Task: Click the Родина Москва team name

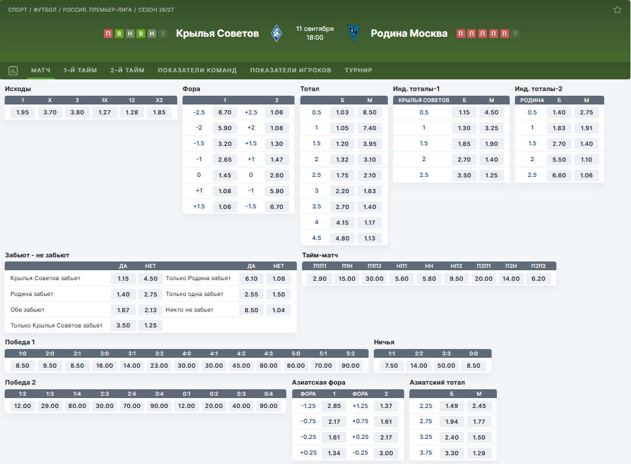Action: pos(409,33)
